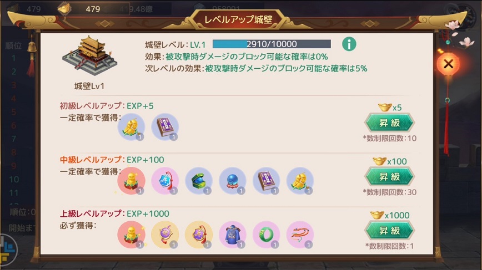
Task: Click 昇級 button for 初級レベルアップ
Action: [389, 123]
